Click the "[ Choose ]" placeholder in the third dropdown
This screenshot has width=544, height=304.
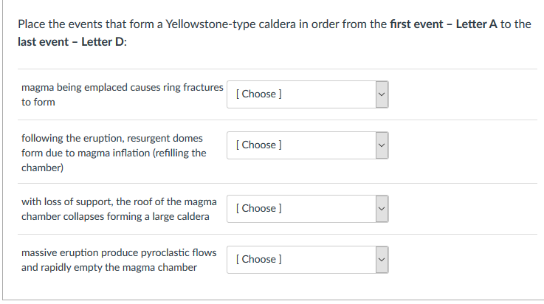[x=258, y=208]
